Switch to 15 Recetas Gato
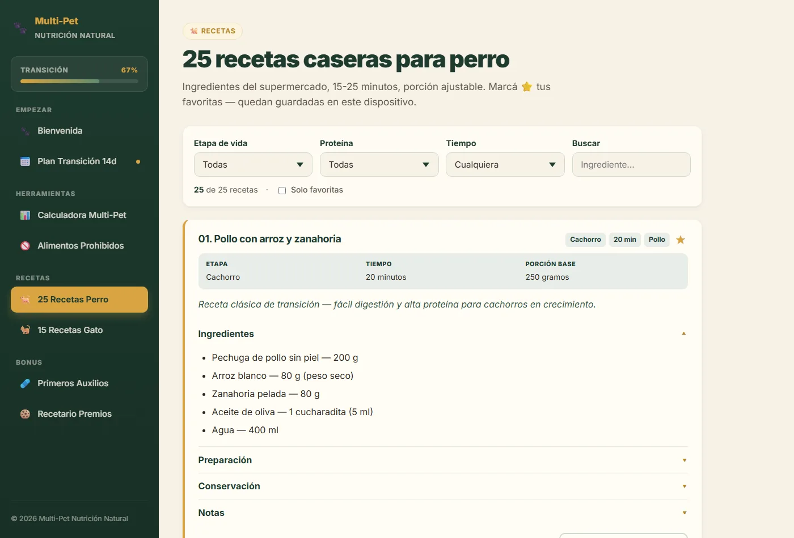This screenshot has height=538, width=794. click(x=79, y=330)
